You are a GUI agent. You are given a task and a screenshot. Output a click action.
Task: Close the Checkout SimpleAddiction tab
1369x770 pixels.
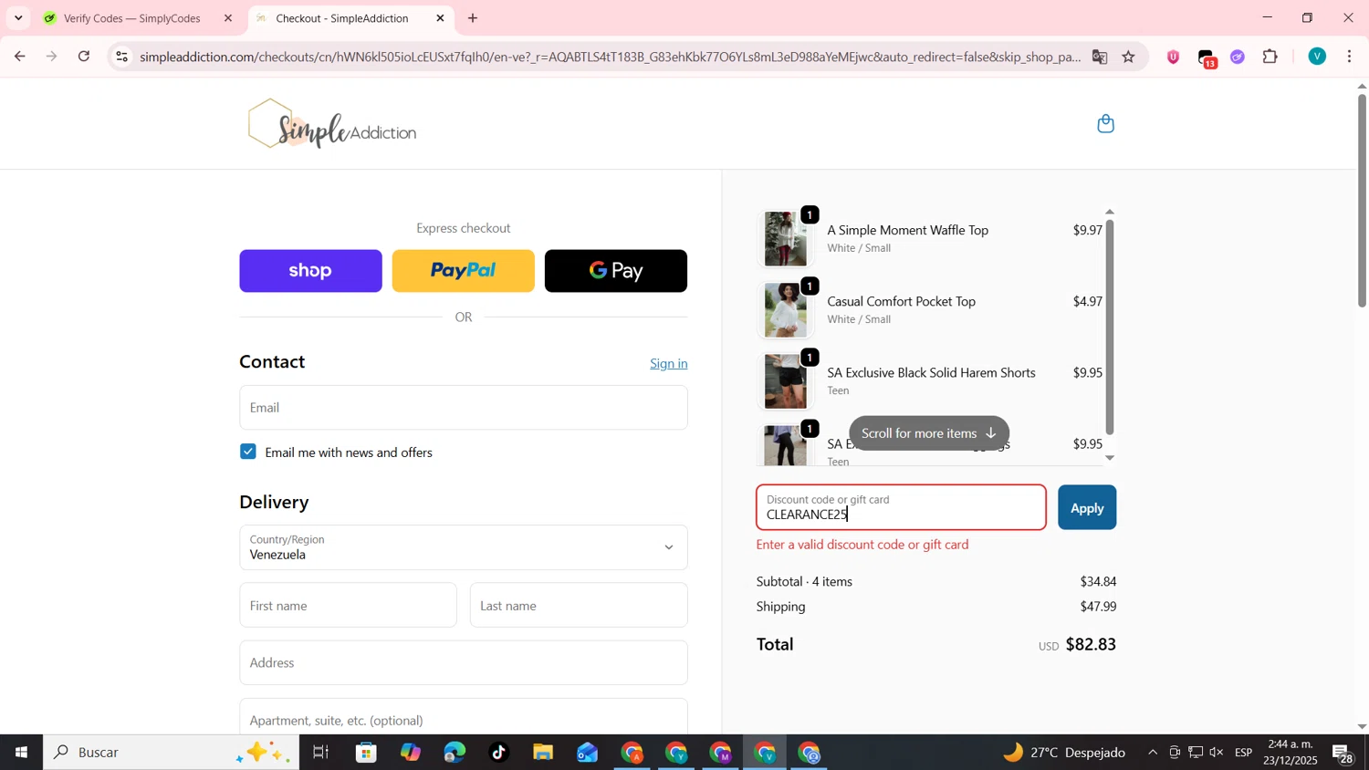pyautogui.click(x=440, y=18)
